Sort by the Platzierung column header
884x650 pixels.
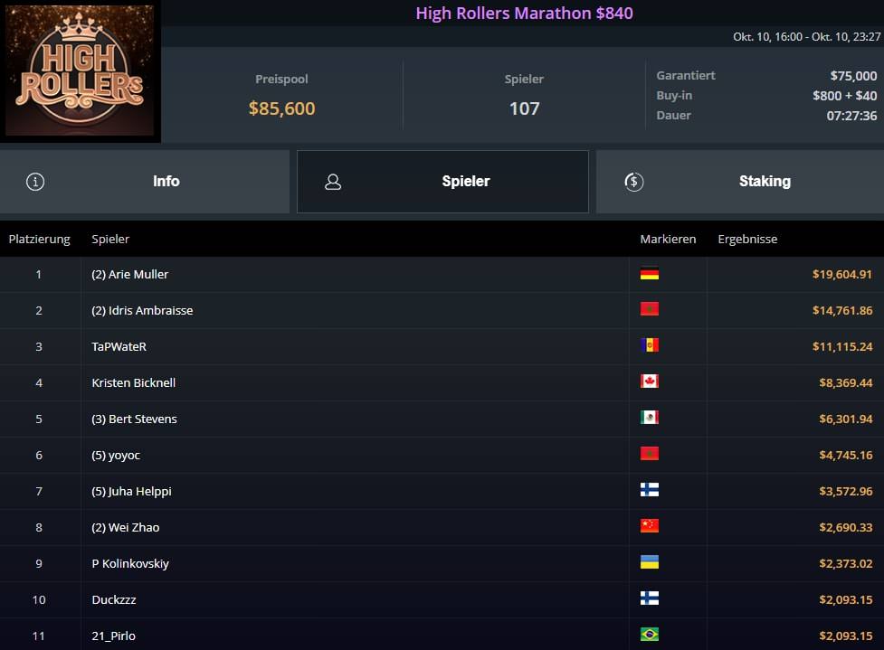click(39, 240)
